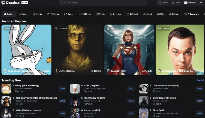Screen dimensions: 205x118
Task: Focus the Search Dopples field
Action: [x=103, y=3]
